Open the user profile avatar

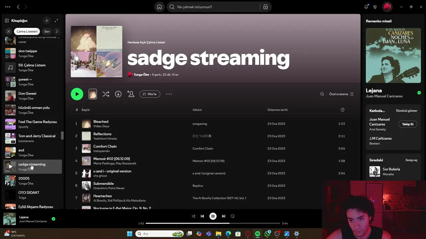(387, 7)
